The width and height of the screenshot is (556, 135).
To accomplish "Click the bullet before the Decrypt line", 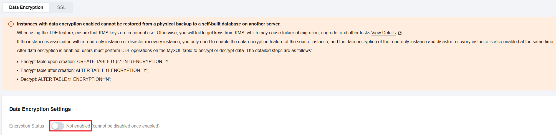I will pyautogui.click(x=18, y=80).
